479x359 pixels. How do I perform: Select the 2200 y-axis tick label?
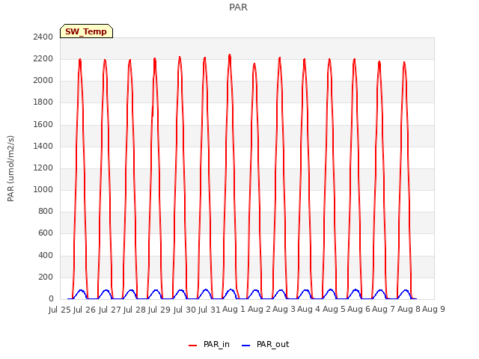tap(43, 58)
